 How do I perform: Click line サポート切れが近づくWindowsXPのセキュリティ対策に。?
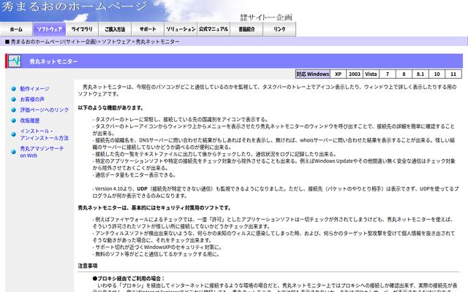(x=157, y=247)
